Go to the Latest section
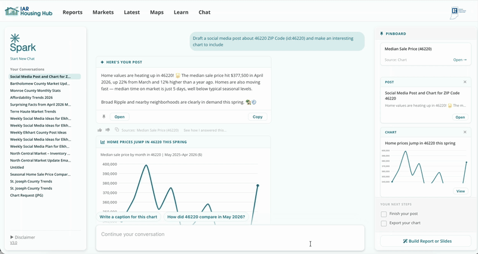Viewport: 478px width, 254px height. point(131,13)
